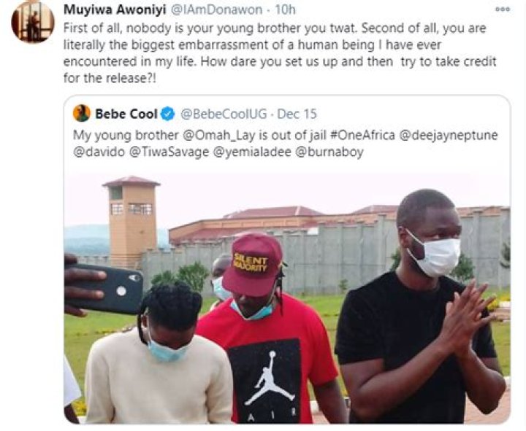Click the main tweet text starting "First of all"
This screenshot has width=526, height=431.
[x=278, y=45]
